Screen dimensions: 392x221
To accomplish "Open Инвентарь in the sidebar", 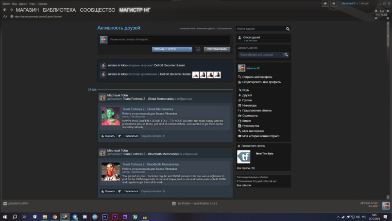I will click(249, 106).
